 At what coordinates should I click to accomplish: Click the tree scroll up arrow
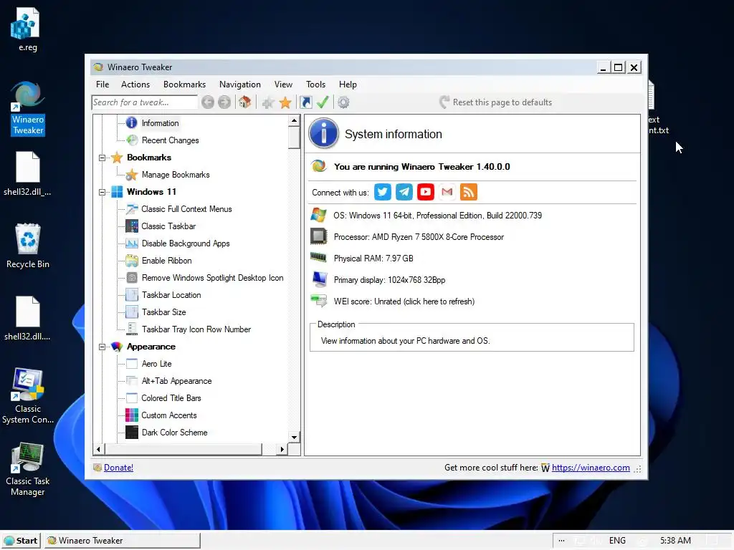tap(294, 120)
